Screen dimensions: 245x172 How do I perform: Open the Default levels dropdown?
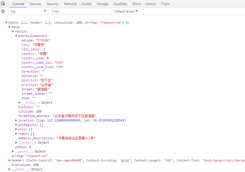126,11
